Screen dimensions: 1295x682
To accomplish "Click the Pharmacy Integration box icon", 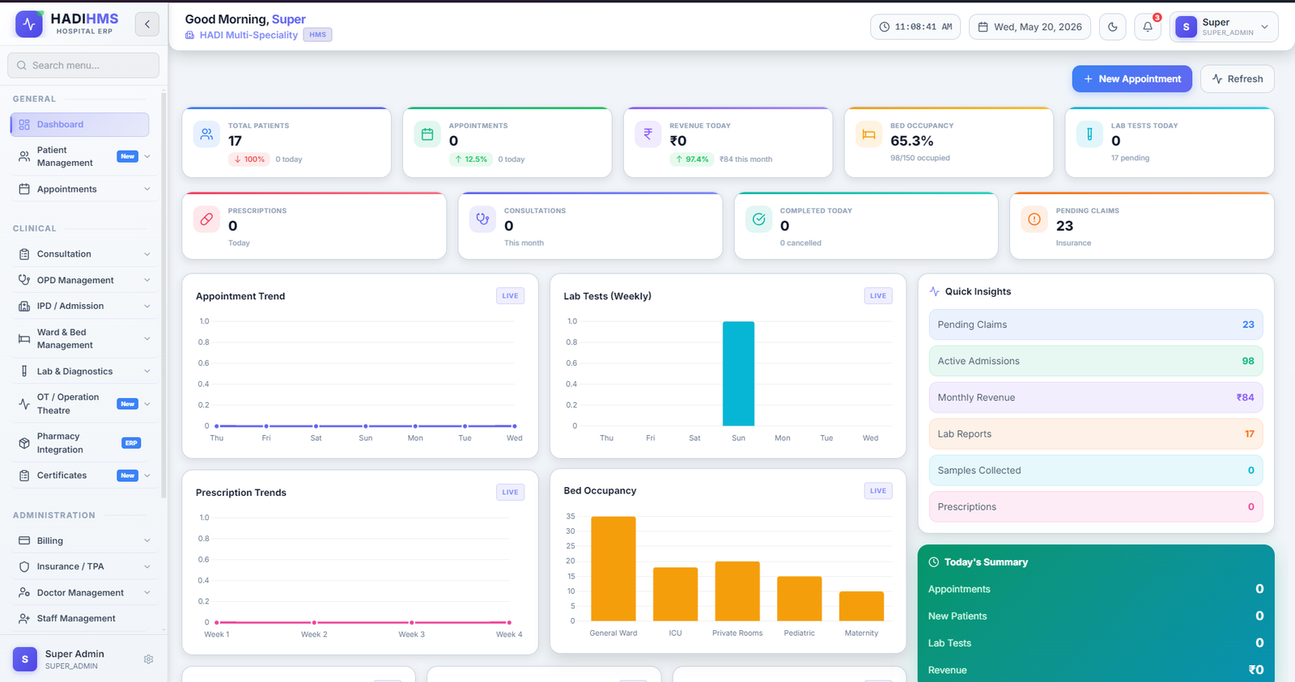I will coord(24,443).
